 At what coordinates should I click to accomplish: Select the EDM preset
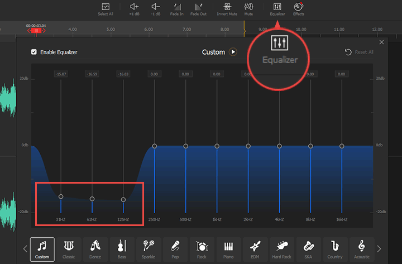[x=255, y=249]
